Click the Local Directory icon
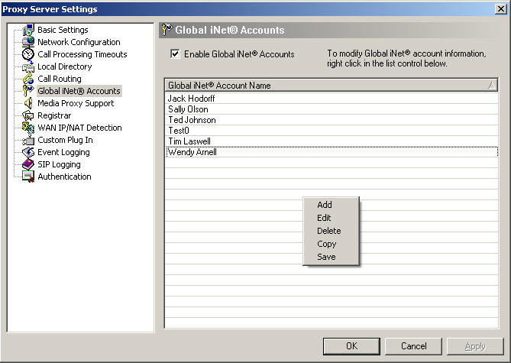 28,66
